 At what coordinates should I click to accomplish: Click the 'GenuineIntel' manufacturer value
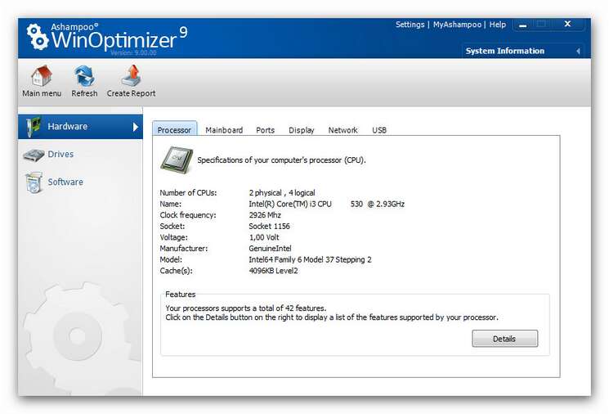[x=270, y=249]
